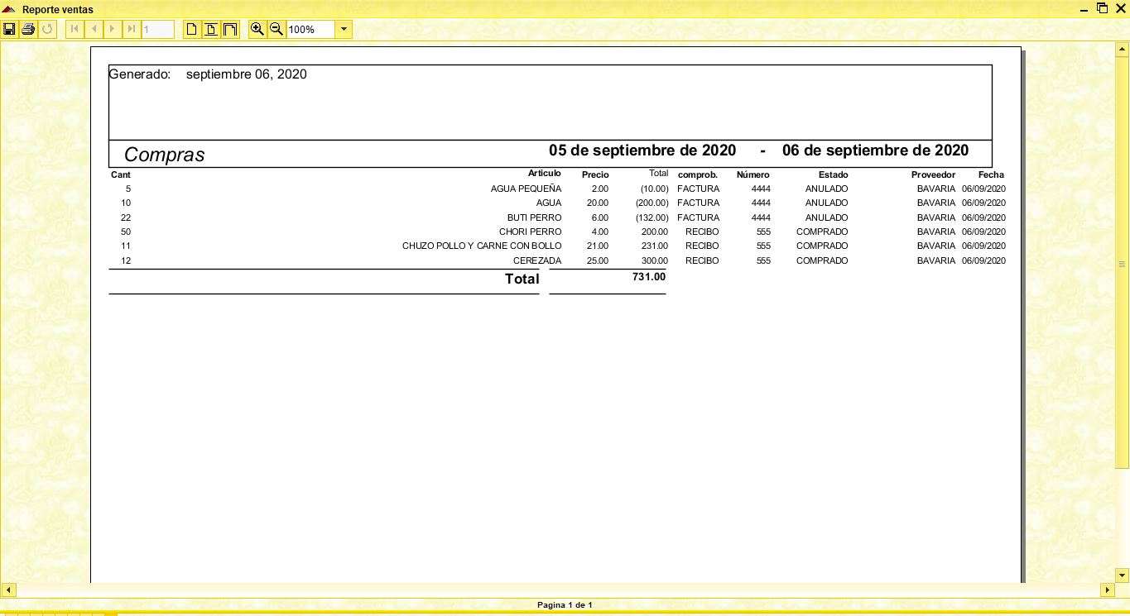Enable fit-to-page-width view

tap(210, 29)
